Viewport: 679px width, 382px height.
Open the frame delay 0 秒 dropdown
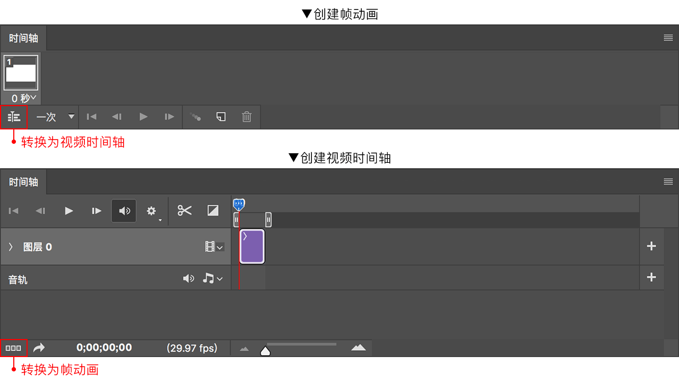pos(24,98)
